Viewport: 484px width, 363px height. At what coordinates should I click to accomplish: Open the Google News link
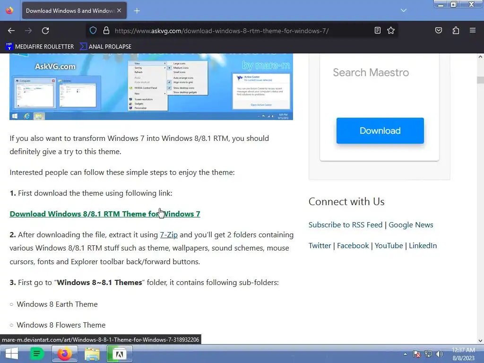(411, 225)
